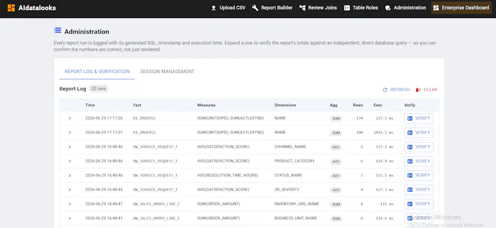The image size is (496, 228).
Task: Verify the INVENTORY_ORG_NAME order amount report
Action: point(419,204)
